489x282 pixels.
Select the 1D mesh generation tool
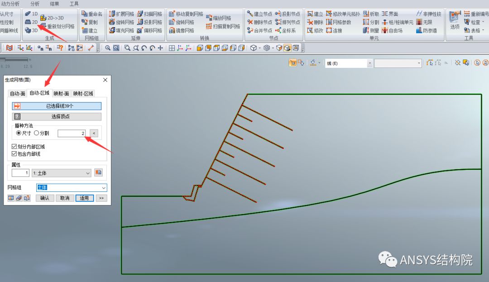click(x=31, y=14)
